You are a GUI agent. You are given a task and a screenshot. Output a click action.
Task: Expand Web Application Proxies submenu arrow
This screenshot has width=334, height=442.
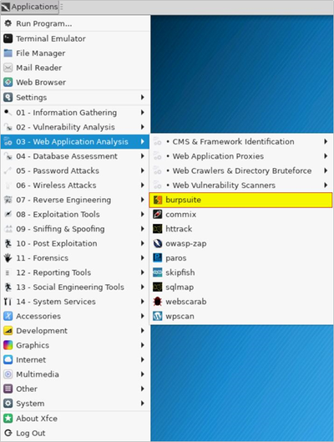tap(326, 156)
